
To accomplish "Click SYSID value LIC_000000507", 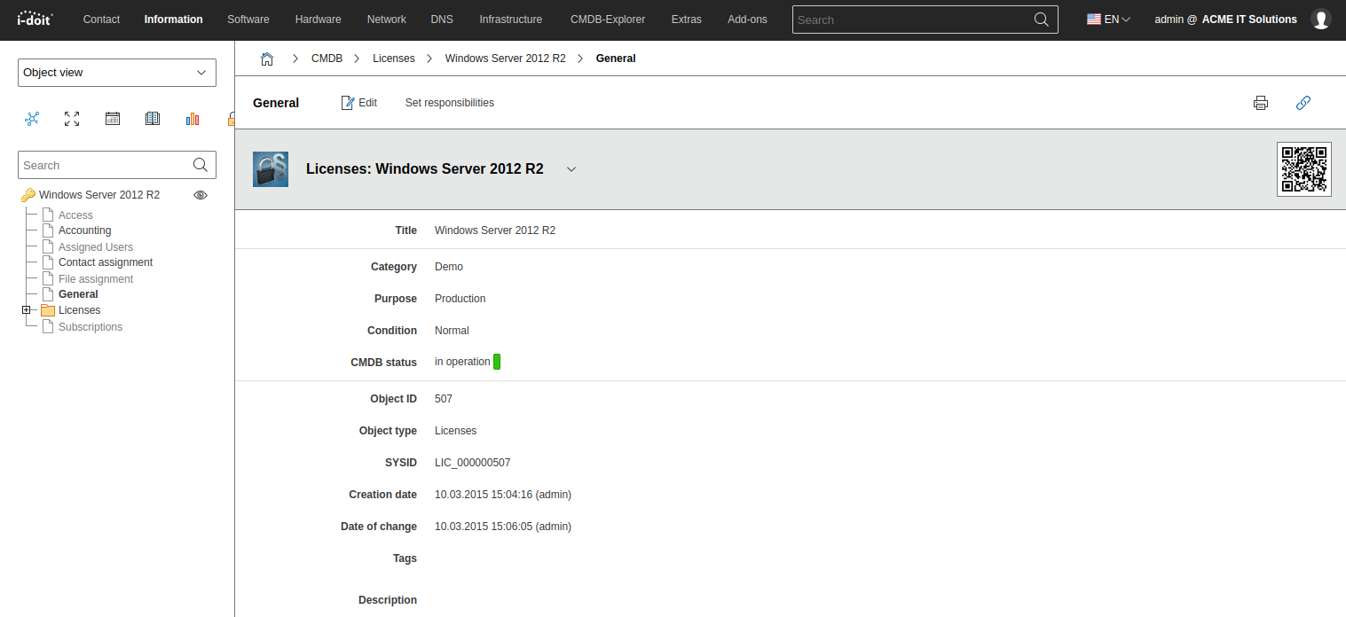I will tap(472, 463).
